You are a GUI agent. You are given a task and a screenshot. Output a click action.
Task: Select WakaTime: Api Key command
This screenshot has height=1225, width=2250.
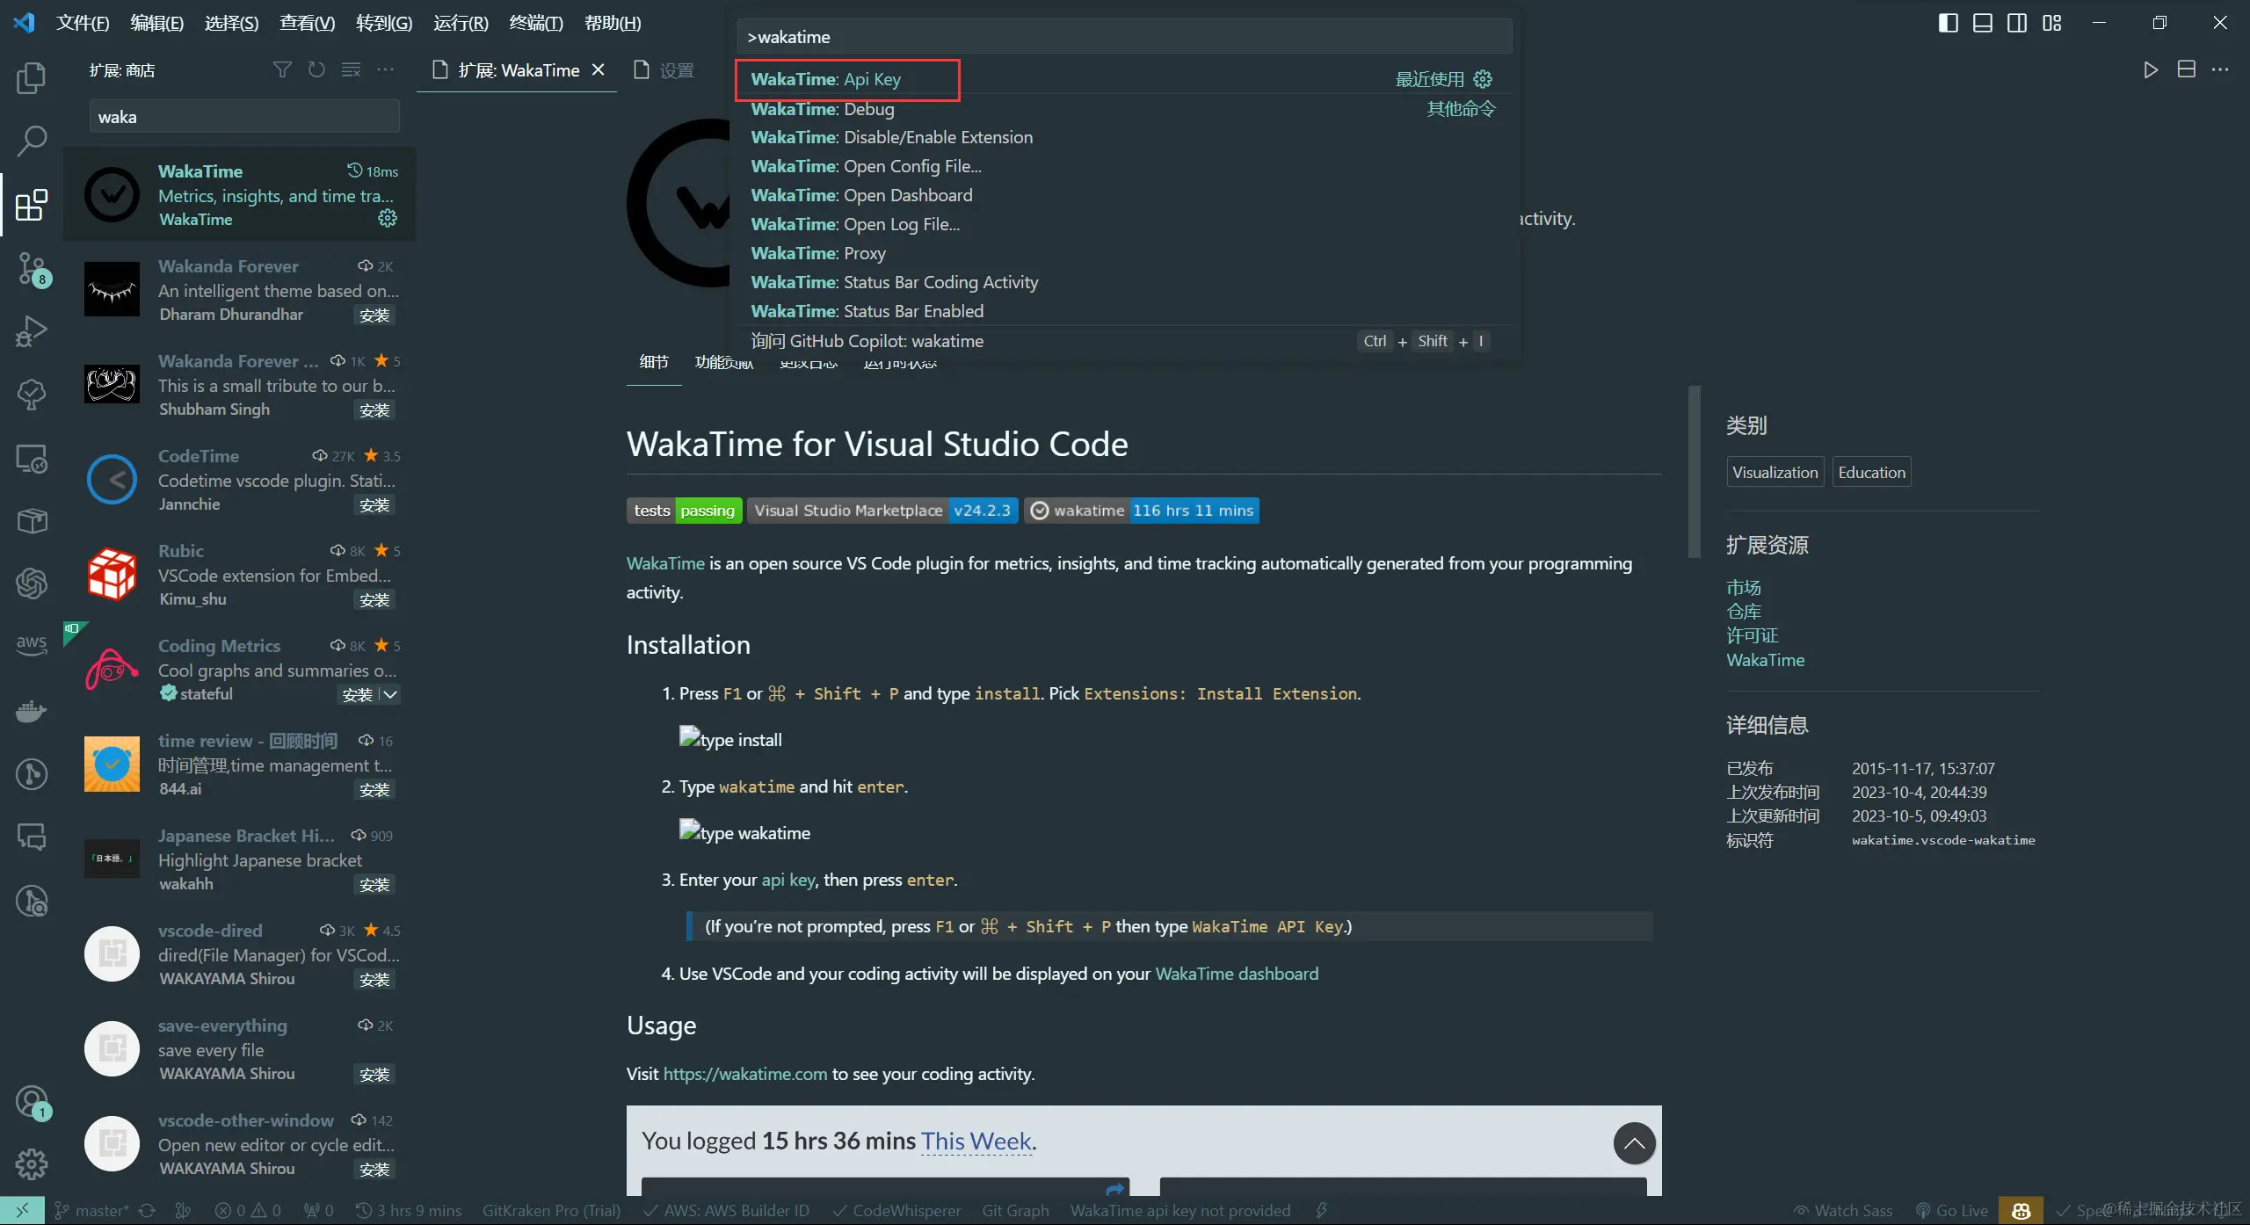point(1123,79)
